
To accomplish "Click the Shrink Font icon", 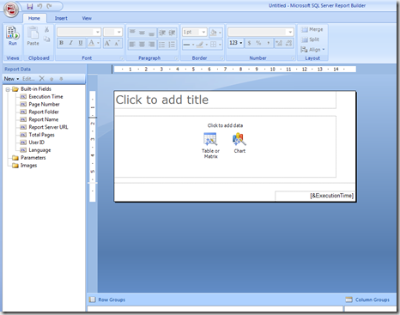I will [x=117, y=43].
